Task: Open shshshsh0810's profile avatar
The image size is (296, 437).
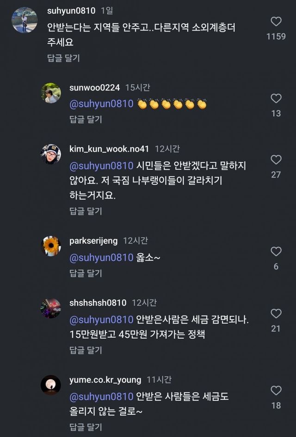Action: [51, 308]
